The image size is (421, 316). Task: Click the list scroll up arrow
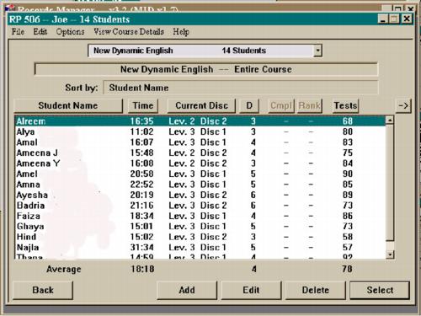[390, 121]
